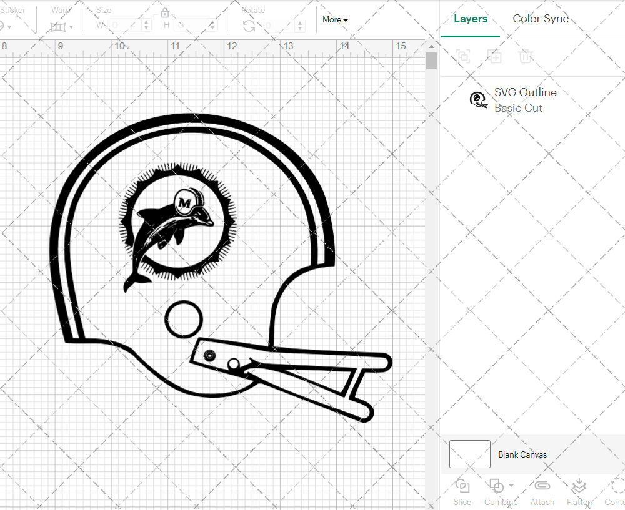
Task: Click the Size height input field
Action: 191,26
